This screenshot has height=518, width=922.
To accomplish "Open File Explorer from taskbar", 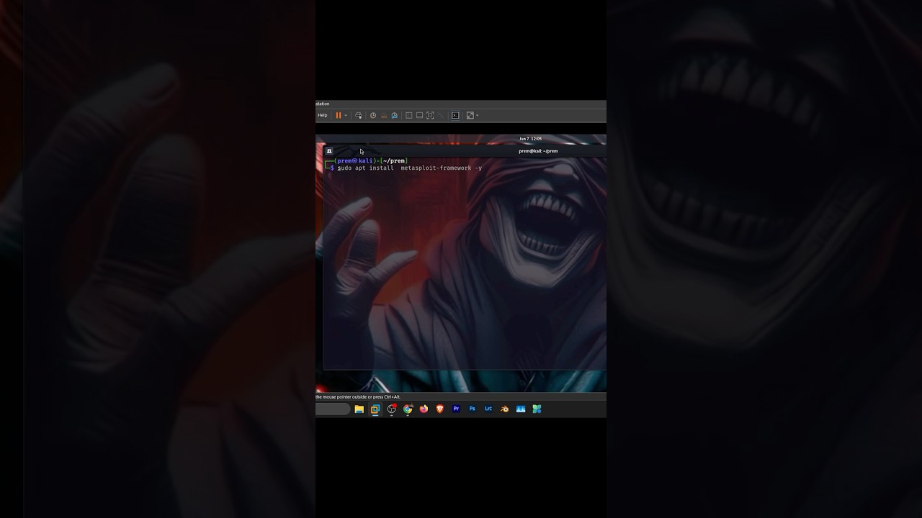I will point(359,409).
